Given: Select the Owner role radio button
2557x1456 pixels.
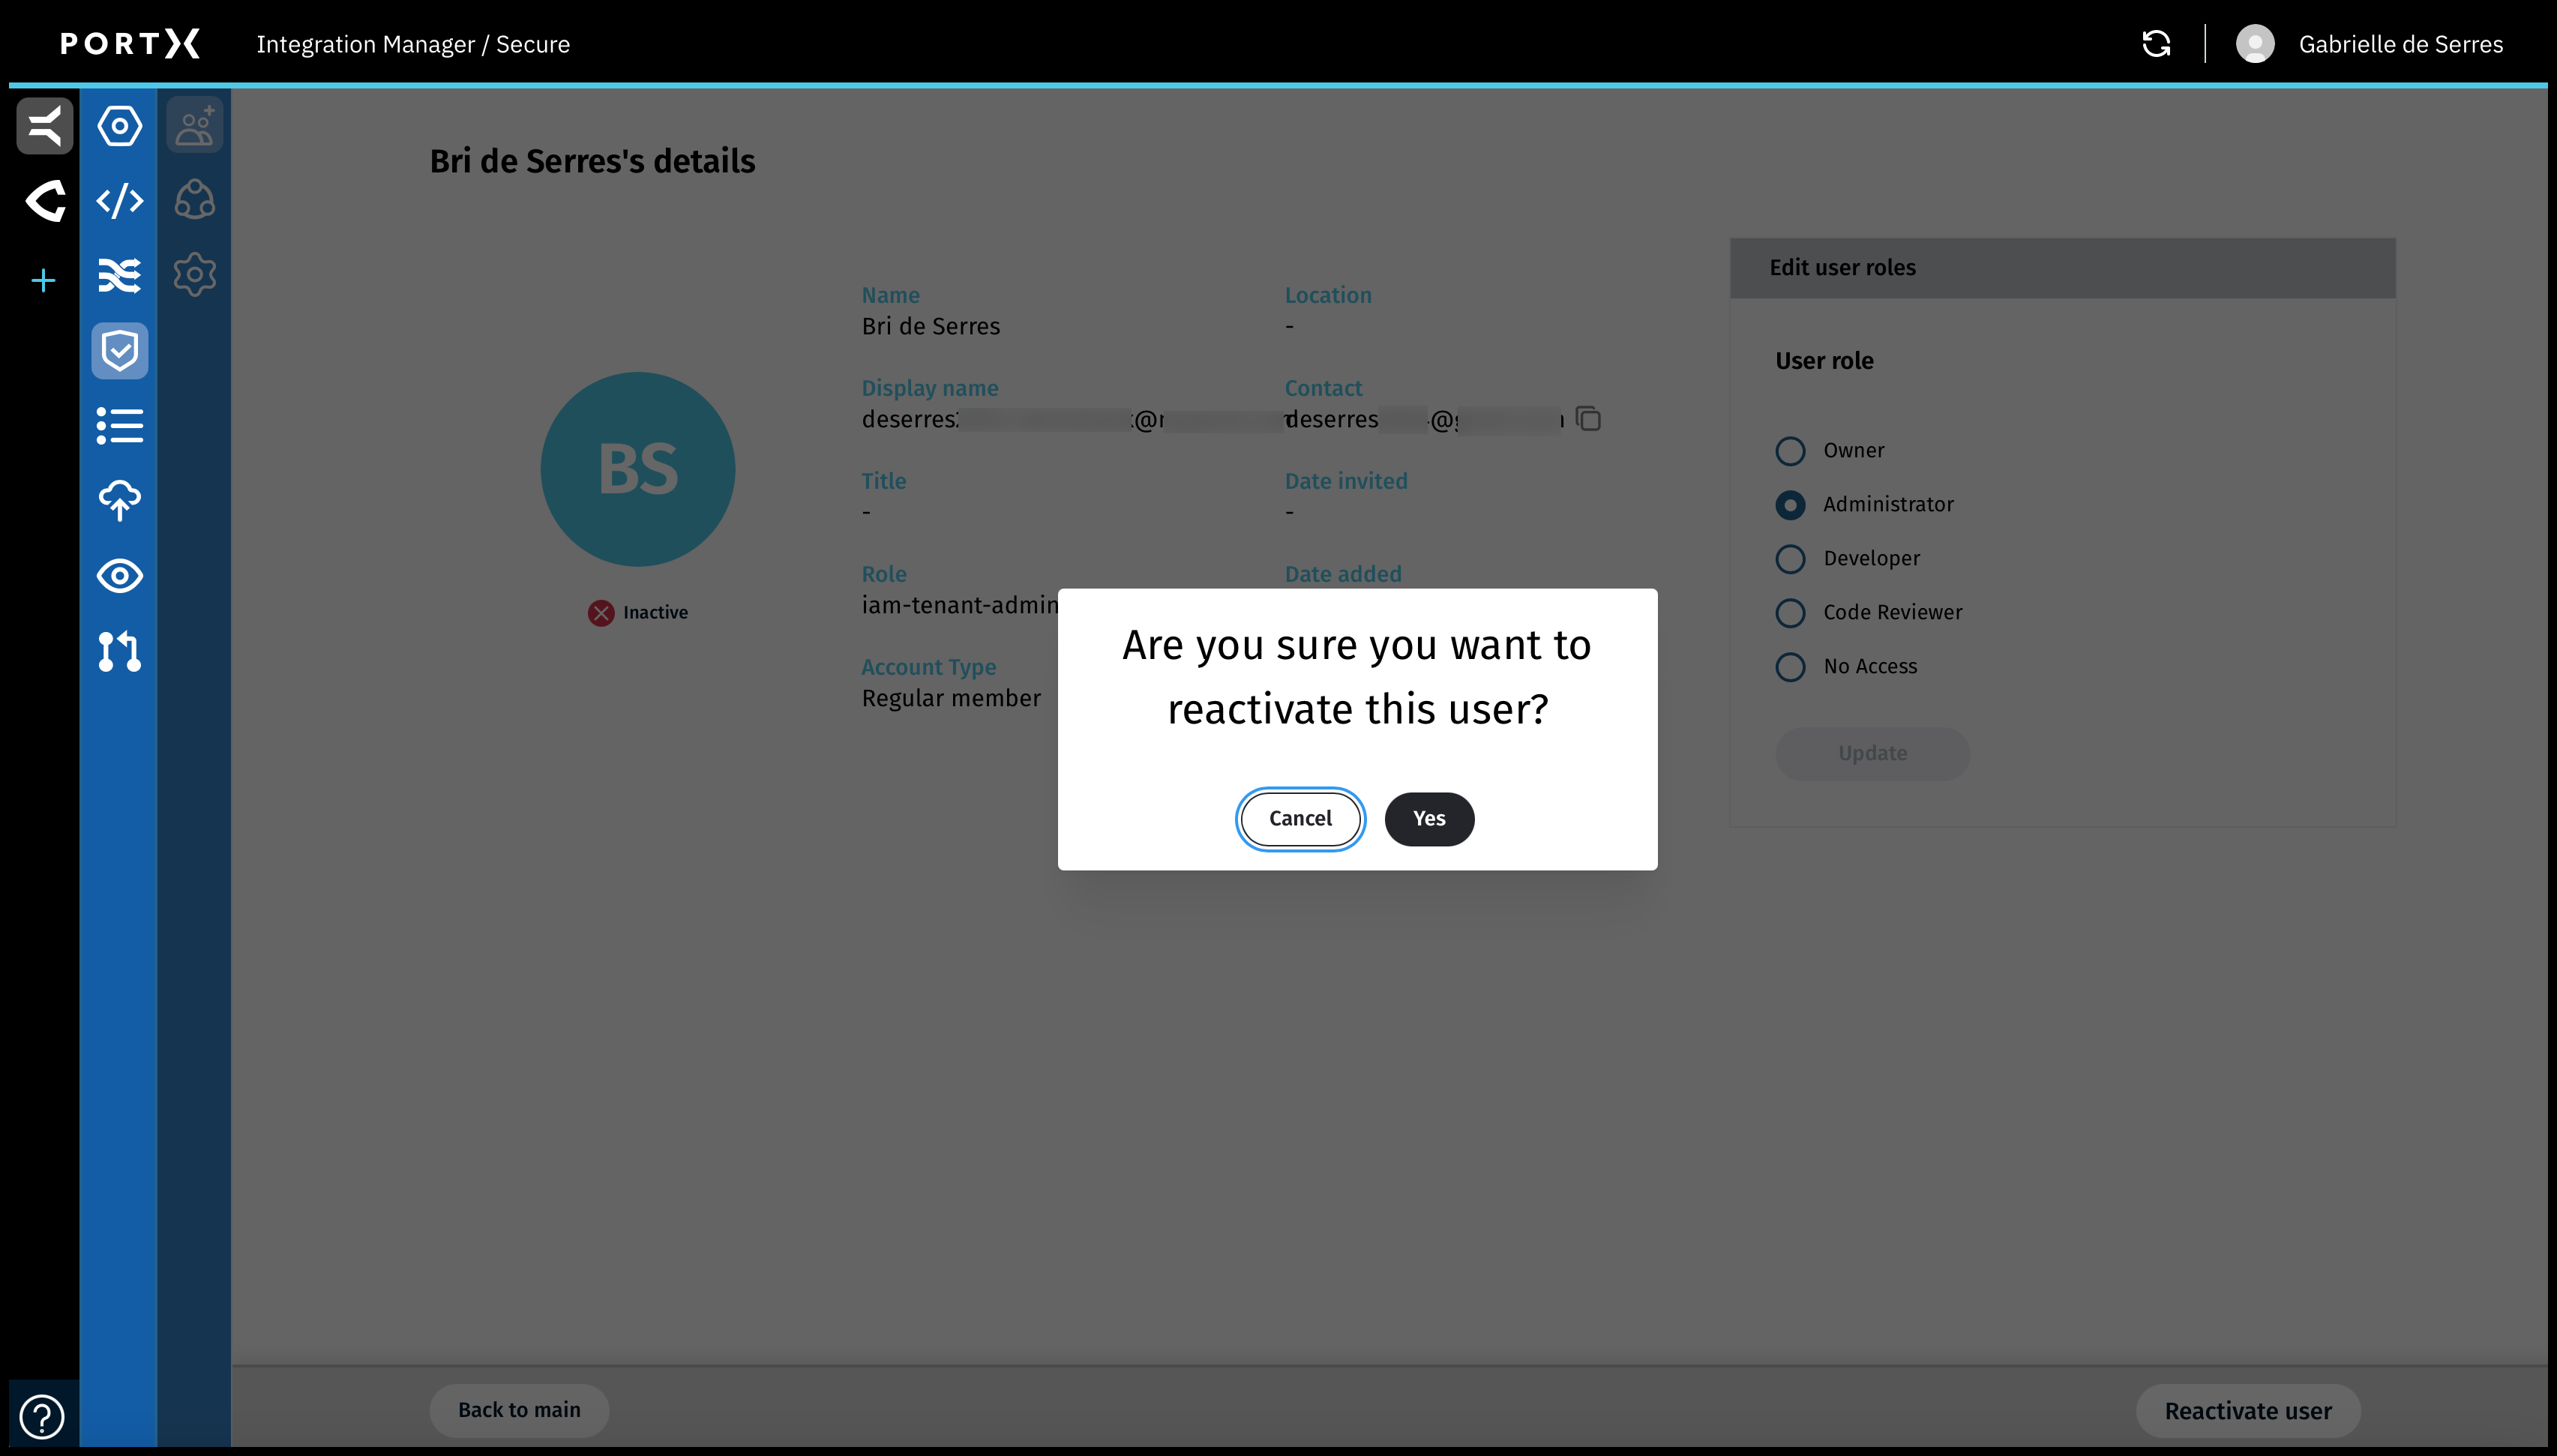Looking at the screenshot, I should point(1790,451).
